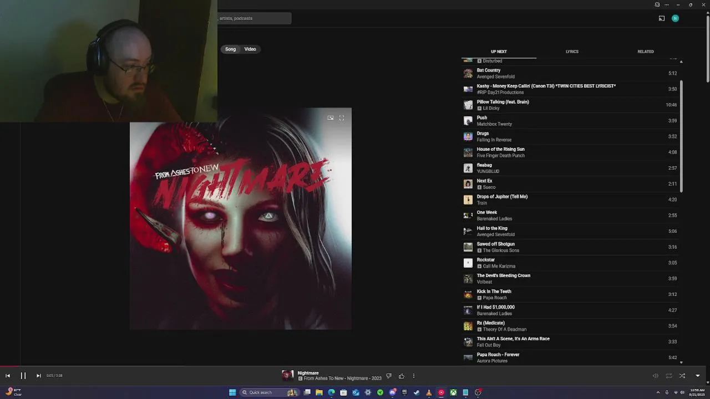The image size is (710, 399).
Task: Play If I Had $1,000,000
Action: [x=570, y=310]
